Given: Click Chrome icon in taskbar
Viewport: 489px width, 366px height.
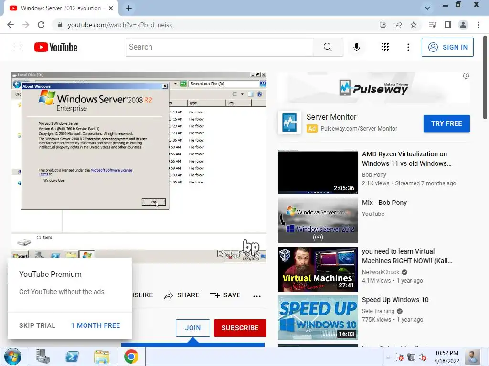Looking at the screenshot, I should 131,356.
